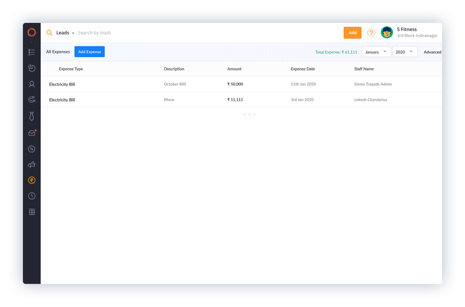Click the orange ring app logo
465x307 pixels.
pyautogui.click(x=32, y=32)
